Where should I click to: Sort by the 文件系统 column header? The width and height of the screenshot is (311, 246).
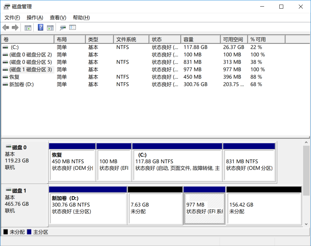tap(131, 40)
